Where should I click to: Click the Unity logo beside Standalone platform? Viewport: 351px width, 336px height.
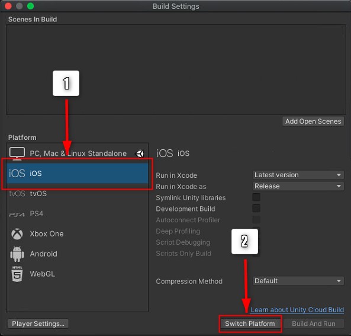coord(140,153)
